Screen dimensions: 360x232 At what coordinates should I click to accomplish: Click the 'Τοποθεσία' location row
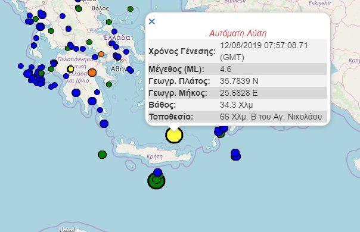pyautogui.click(x=238, y=117)
